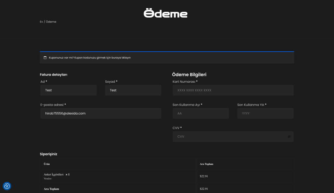Click inside the CVV input field
Screen dimensions: 334x193
tap(228, 137)
